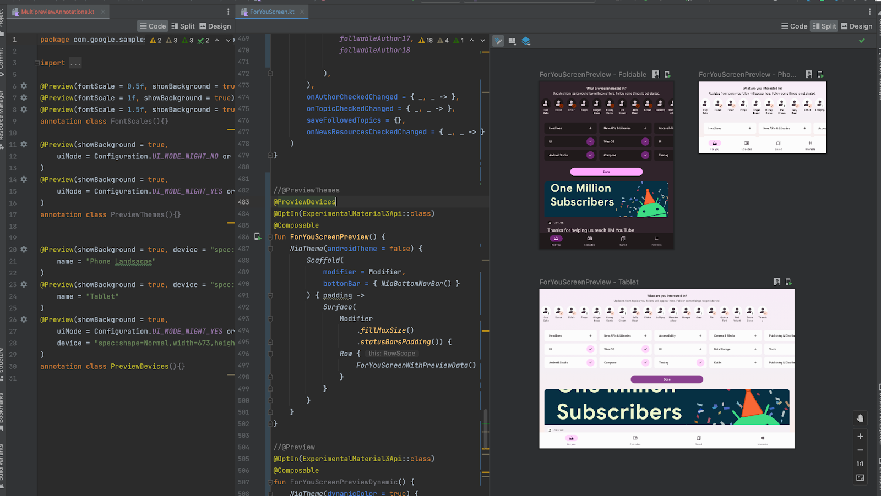Screen dimensions: 881x496
Task: Switch MultipreviewAnnotations.kt to Split view
Action: 182,26
